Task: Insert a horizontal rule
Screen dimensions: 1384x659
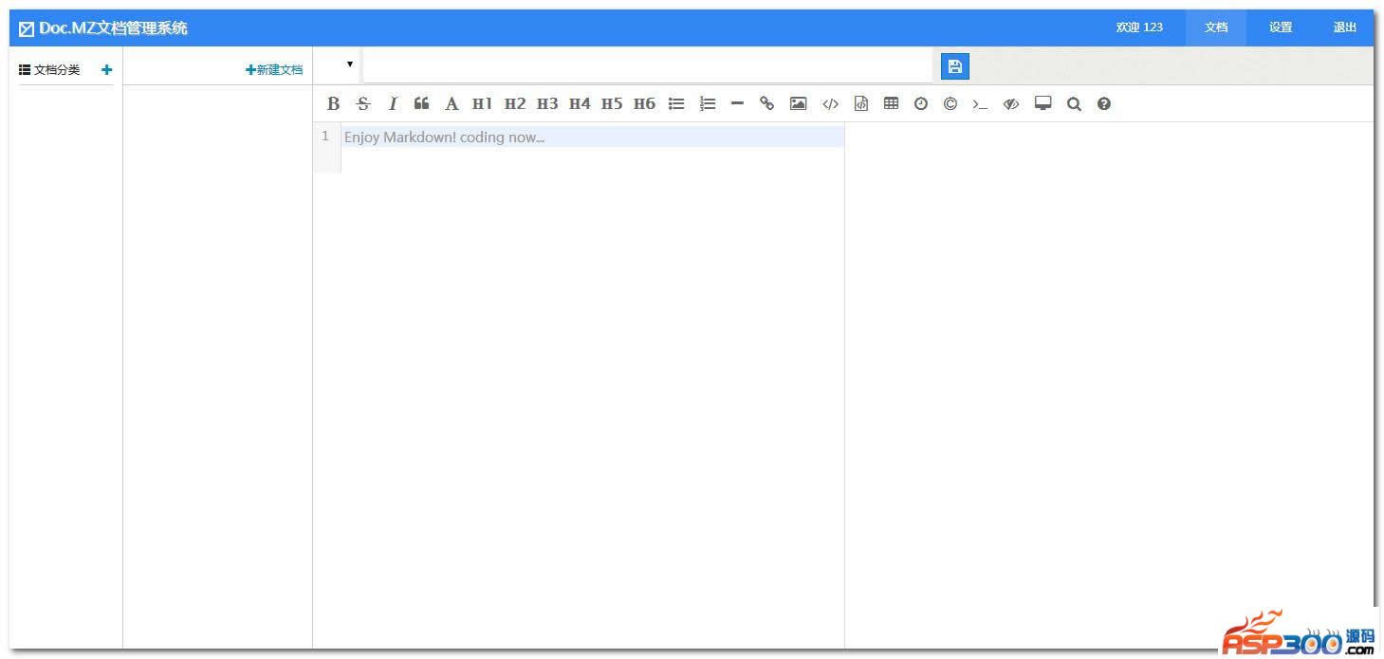Action: (x=737, y=104)
